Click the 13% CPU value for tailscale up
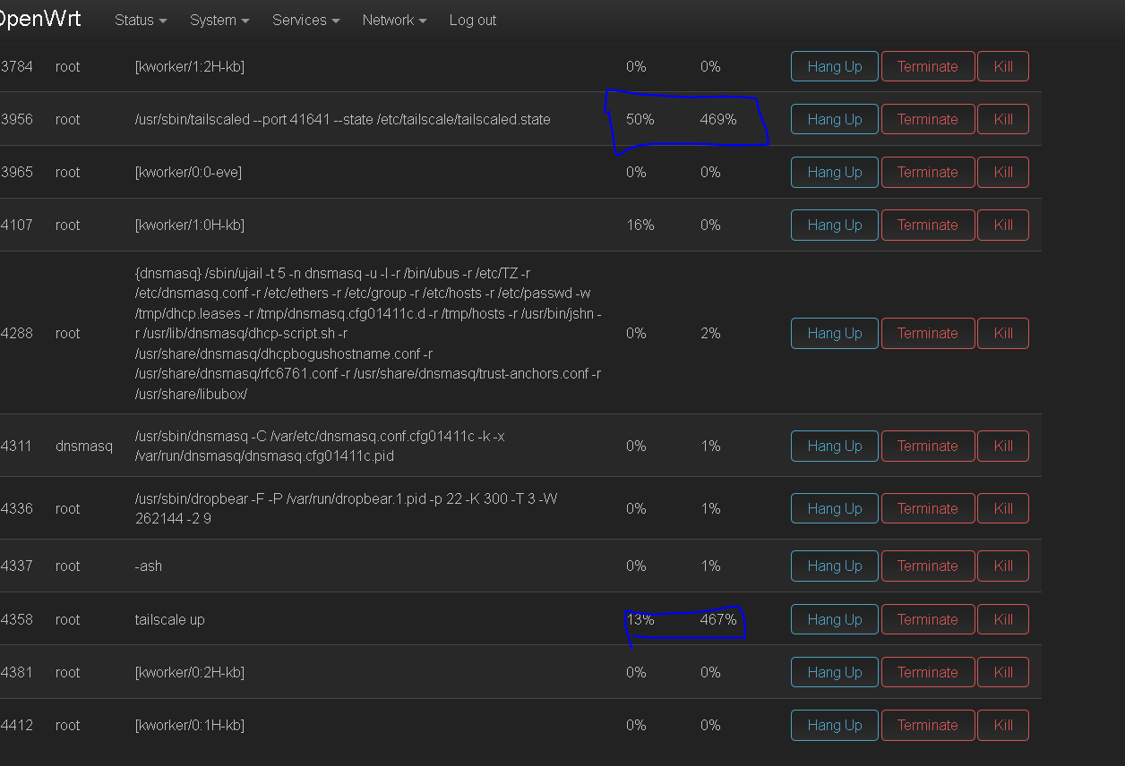The image size is (1125, 766). pyautogui.click(x=640, y=619)
